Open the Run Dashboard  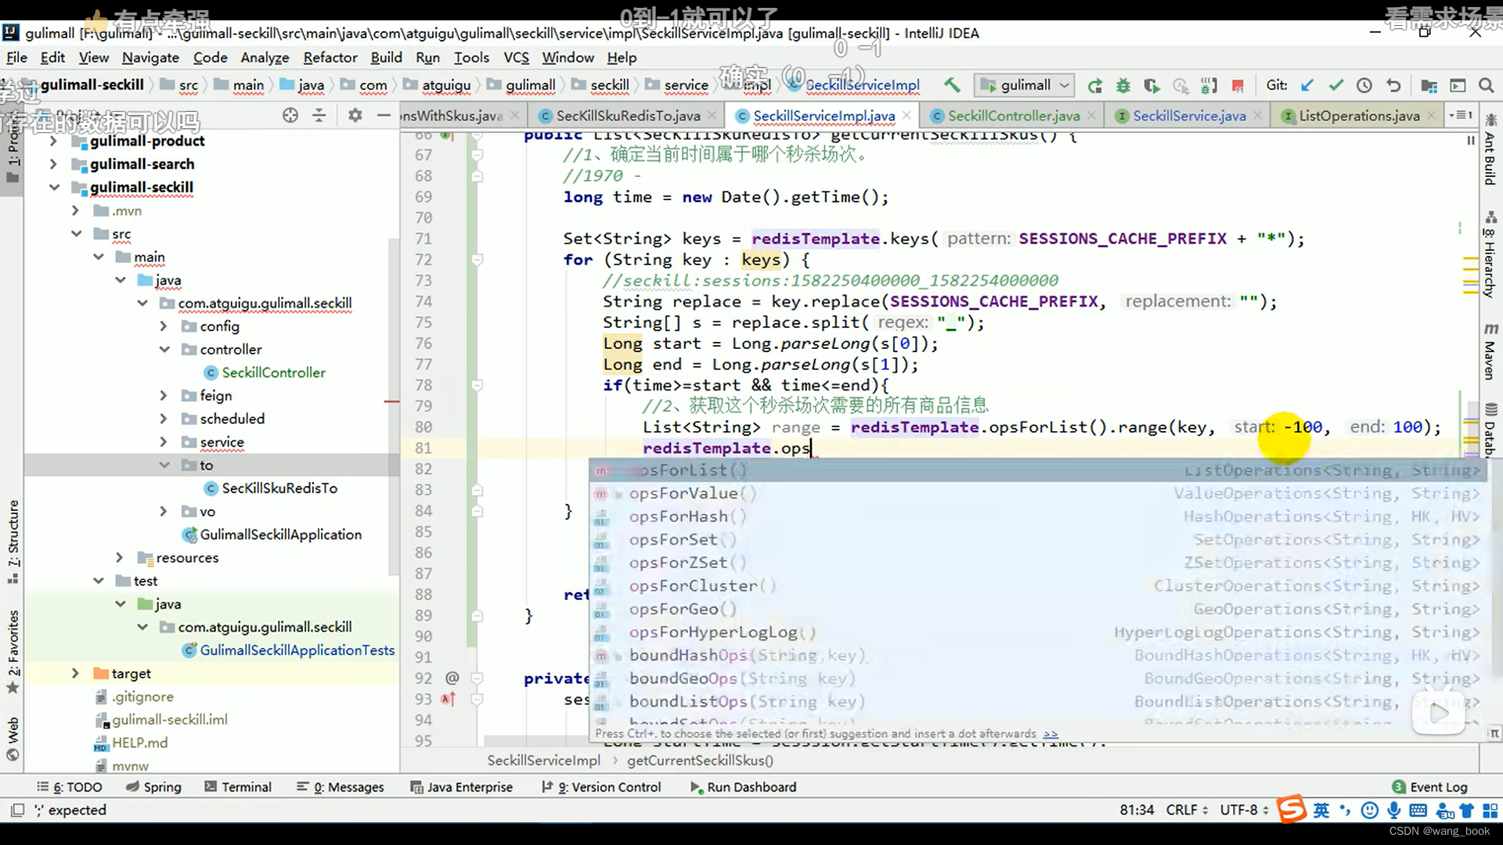(x=743, y=787)
